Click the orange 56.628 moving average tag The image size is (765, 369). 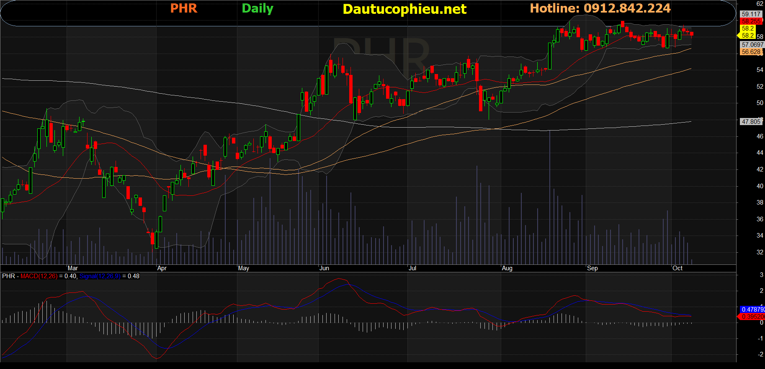pyautogui.click(x=751, y=52)
